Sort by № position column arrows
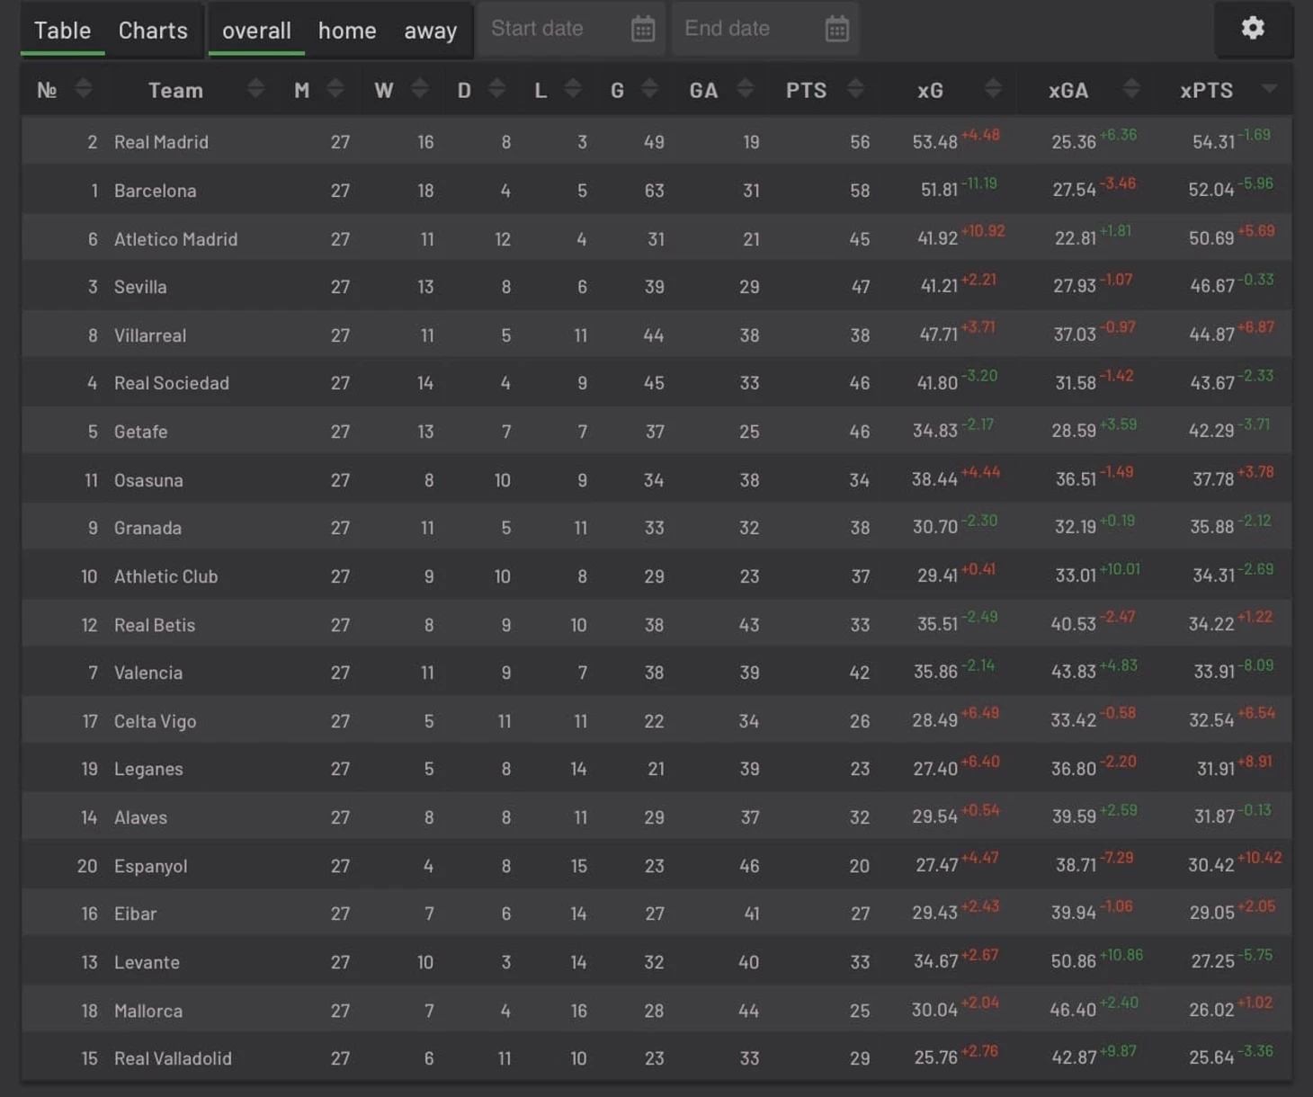 [x=84, y=88]
